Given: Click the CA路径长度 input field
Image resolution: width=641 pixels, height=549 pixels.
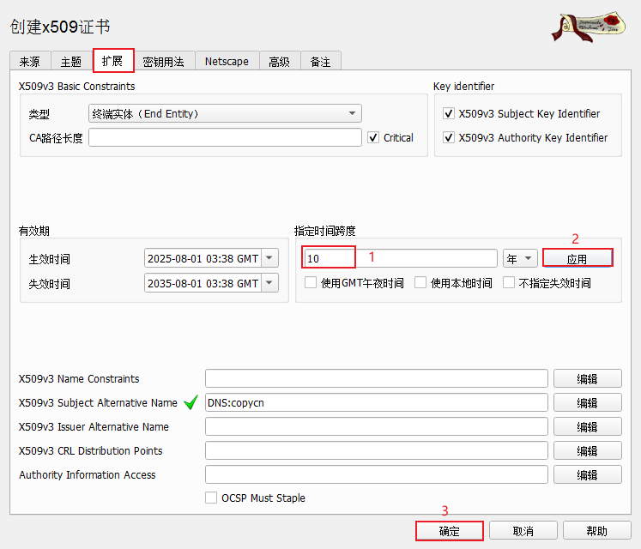Looking at the screenshot, I should pyautogui.click(x=225, y=137).
